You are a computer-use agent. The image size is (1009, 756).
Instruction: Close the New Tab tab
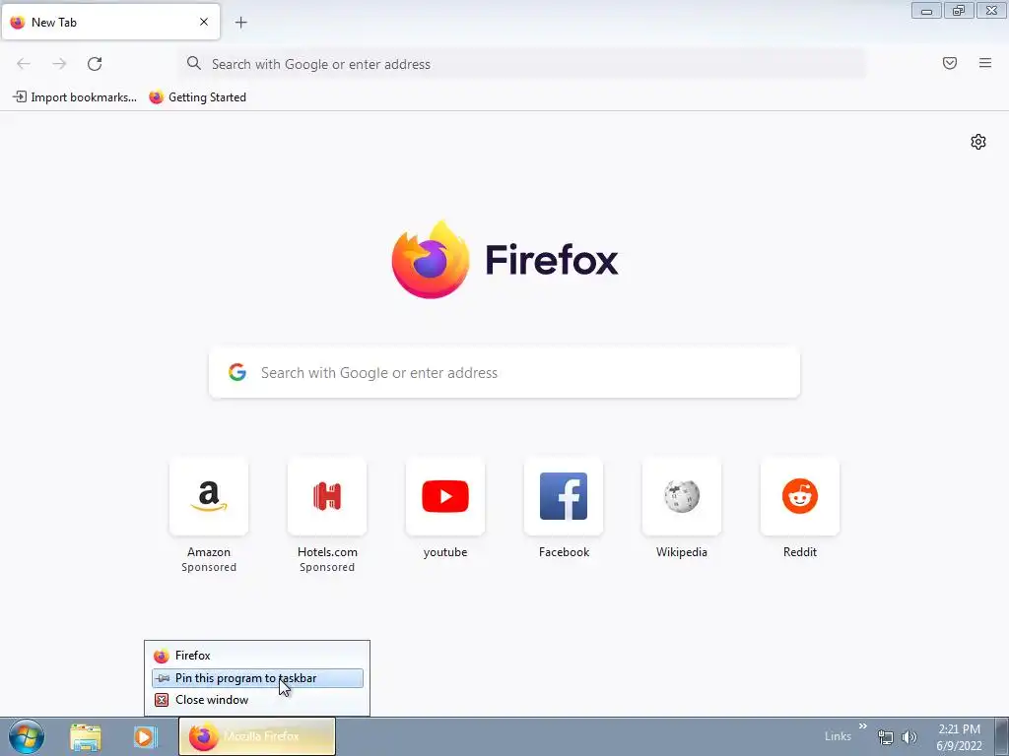(x=204, y=22)
